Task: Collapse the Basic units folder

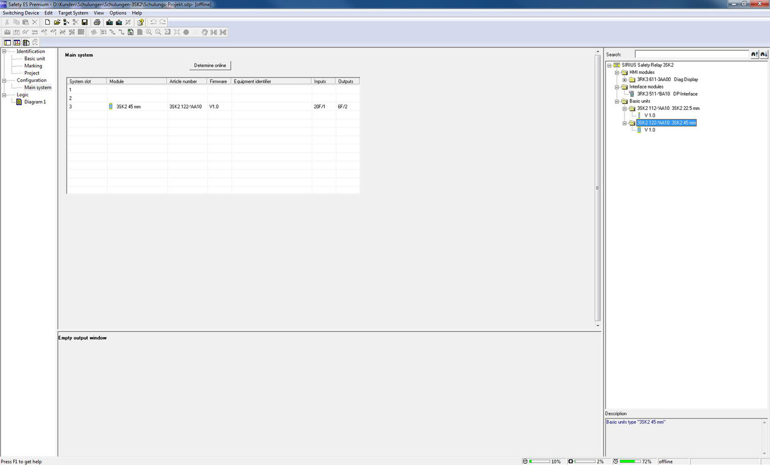Action: click(x=617, y=101)
